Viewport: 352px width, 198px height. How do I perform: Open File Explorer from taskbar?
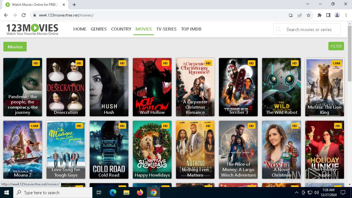tap(127, 193)
